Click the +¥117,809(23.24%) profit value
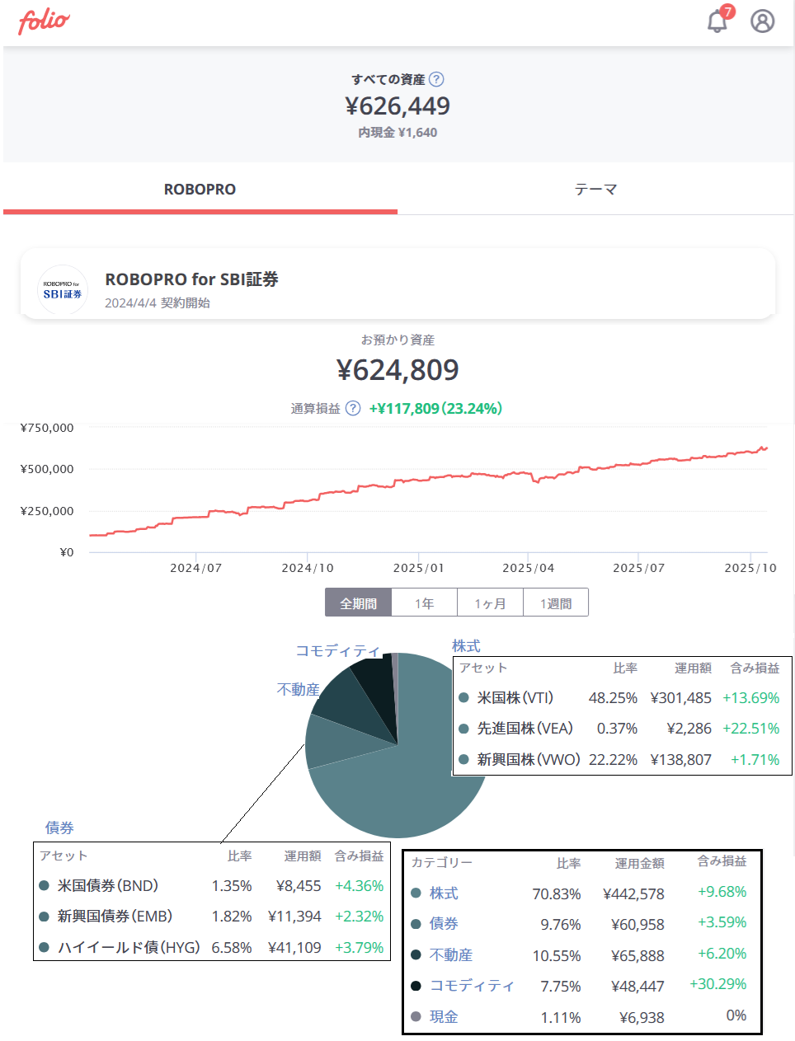 coord(435,408)
